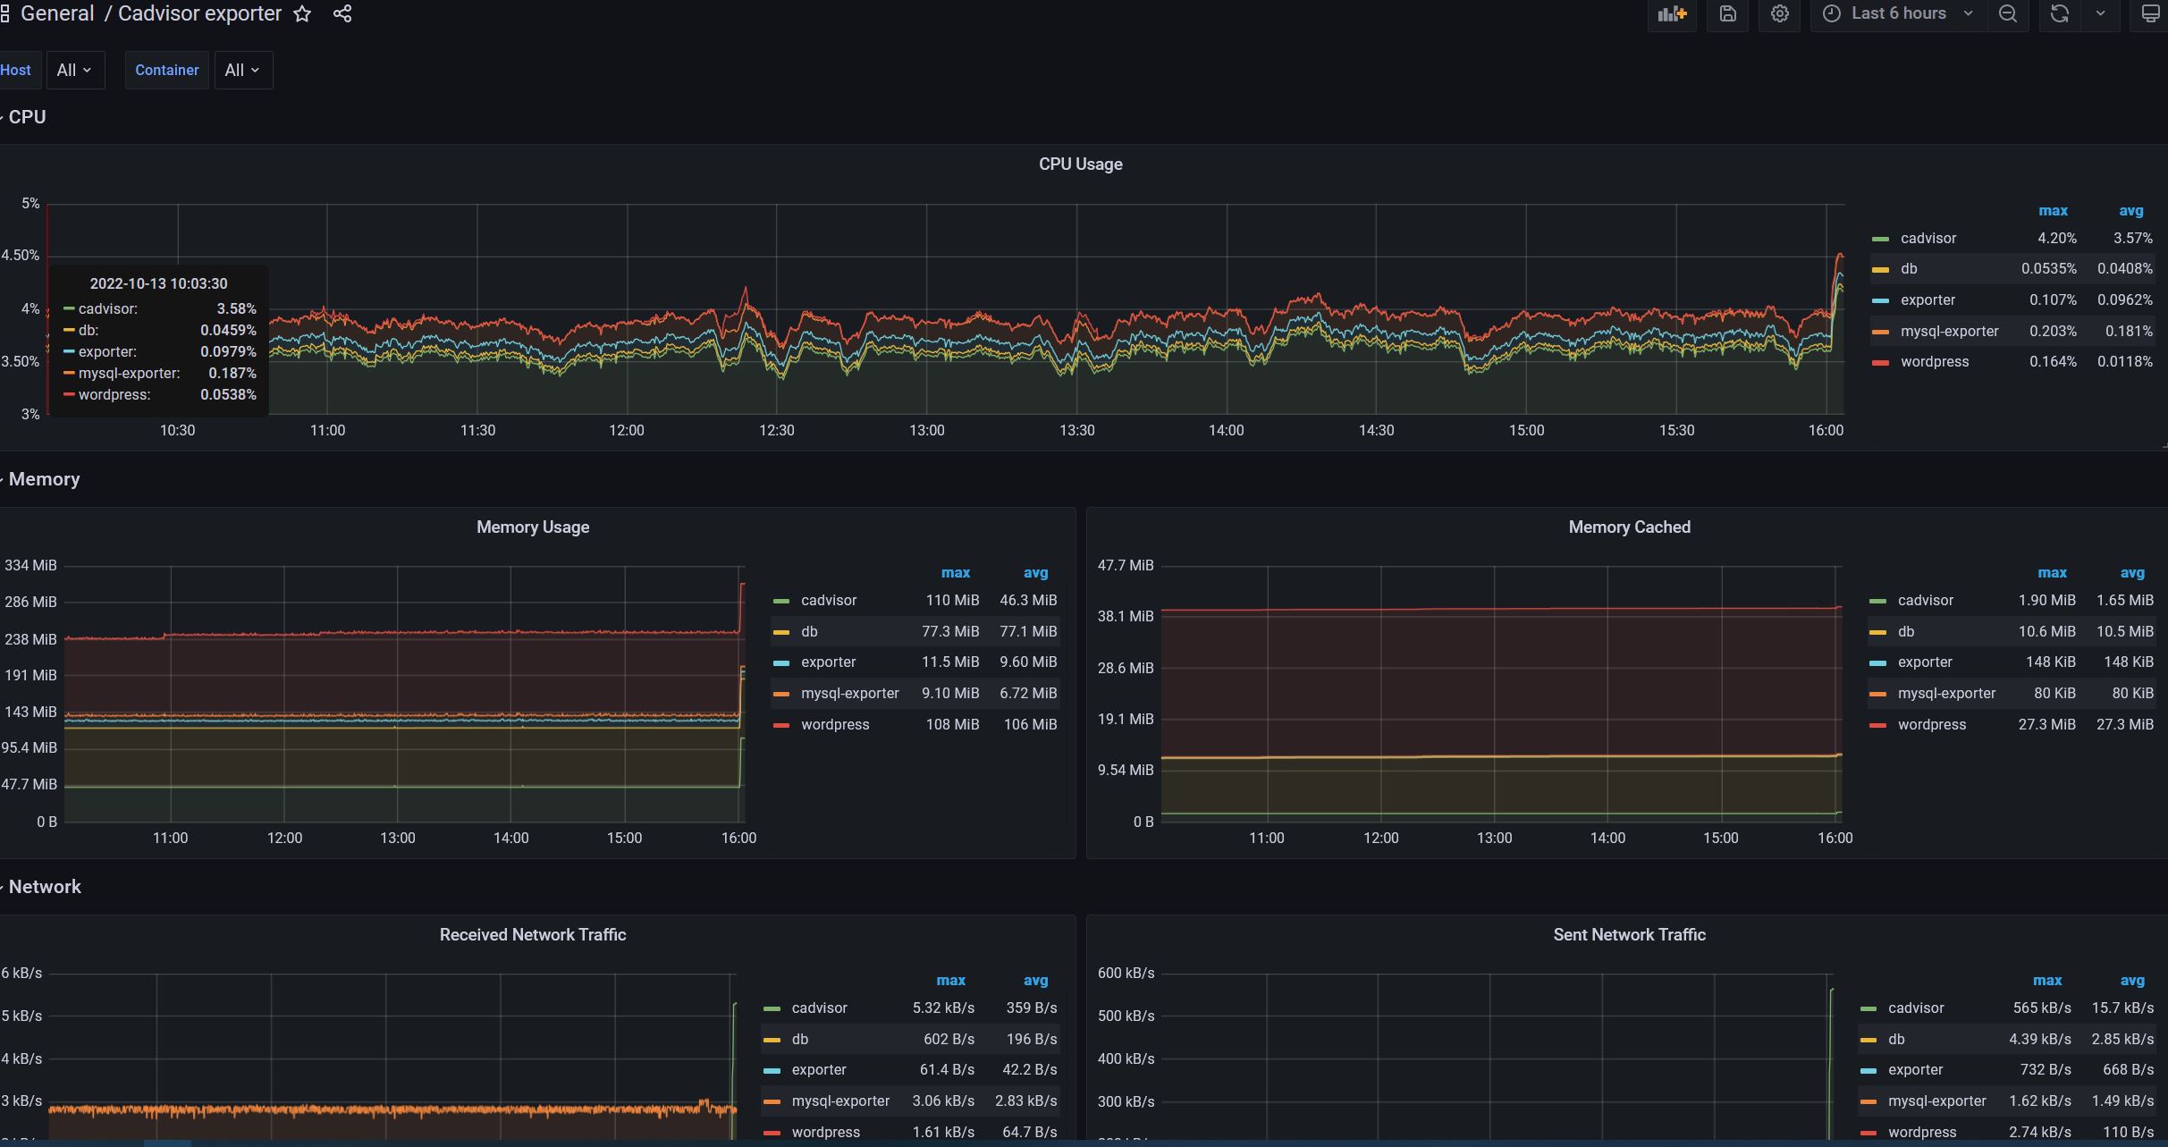2168x1147 pixels.
Task: Open Sent Network Traffic panel menu
Action: [x=1629, y=935]
